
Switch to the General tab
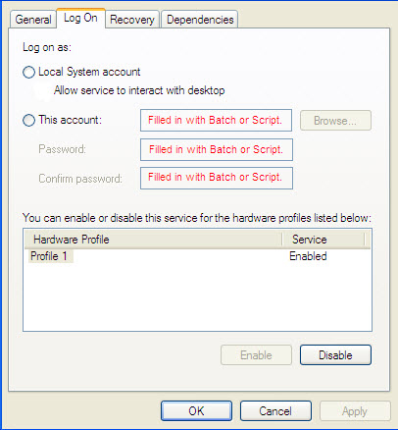pos(33,20)
